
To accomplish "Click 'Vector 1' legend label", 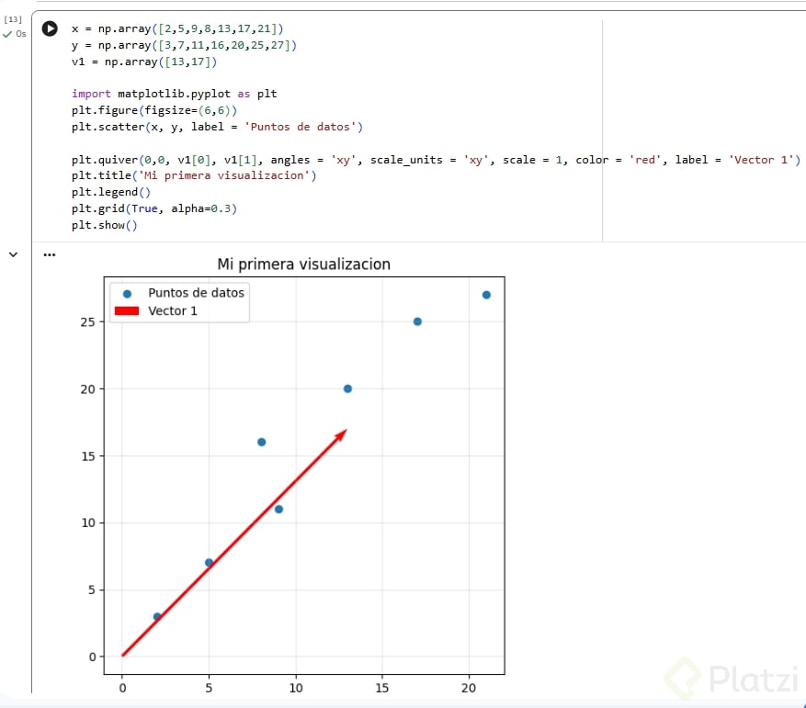I will pyautogui.click(x=173, y=311).
